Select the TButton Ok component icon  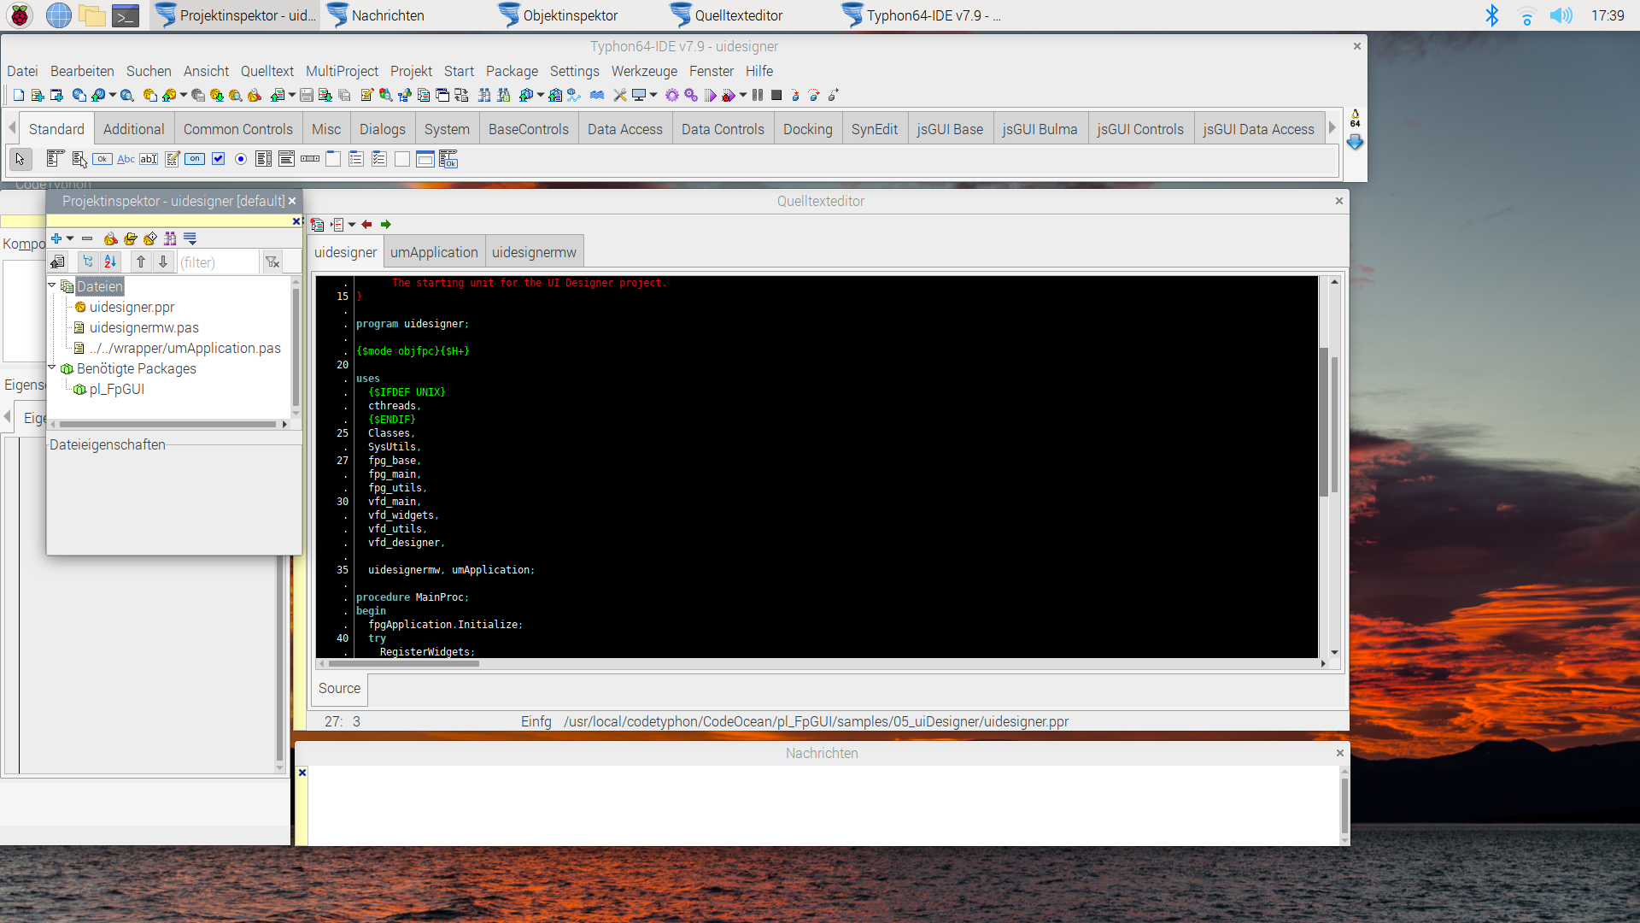102,159
